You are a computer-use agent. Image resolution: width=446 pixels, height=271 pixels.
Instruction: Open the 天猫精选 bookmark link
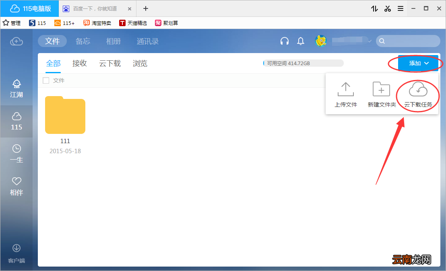click(x=133, y=23)
